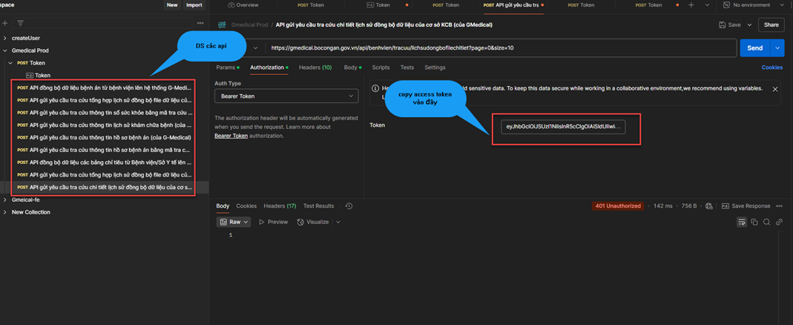Screen dimensions: 793x325
Task: Expand the createUser collection
Action: coord(5,38)
